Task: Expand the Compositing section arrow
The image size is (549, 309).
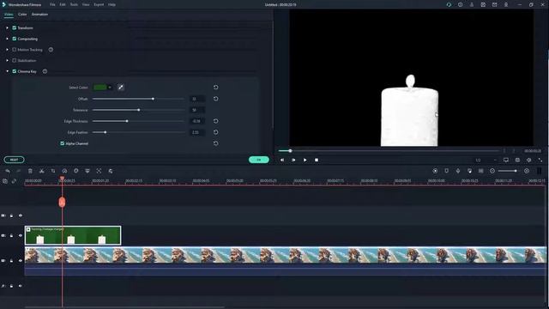Action: coord(8,39)
